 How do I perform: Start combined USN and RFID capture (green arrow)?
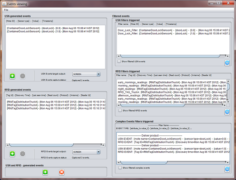[45, 172]
